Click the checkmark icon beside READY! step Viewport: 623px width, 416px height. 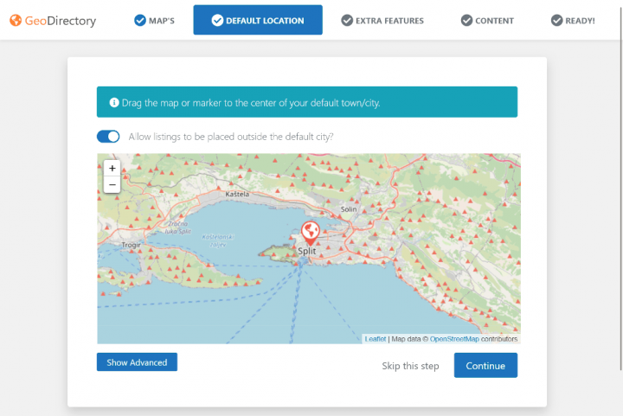pos(557,20)
